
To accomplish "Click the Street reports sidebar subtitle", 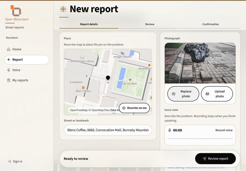I will [15, 27].
